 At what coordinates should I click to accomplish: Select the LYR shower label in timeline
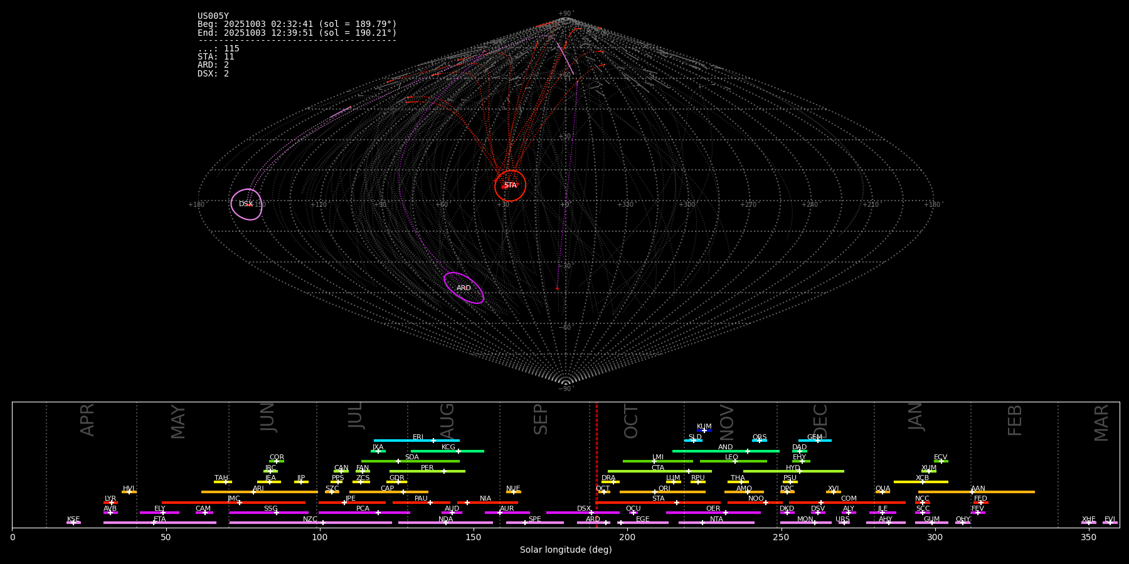[110, 499]
